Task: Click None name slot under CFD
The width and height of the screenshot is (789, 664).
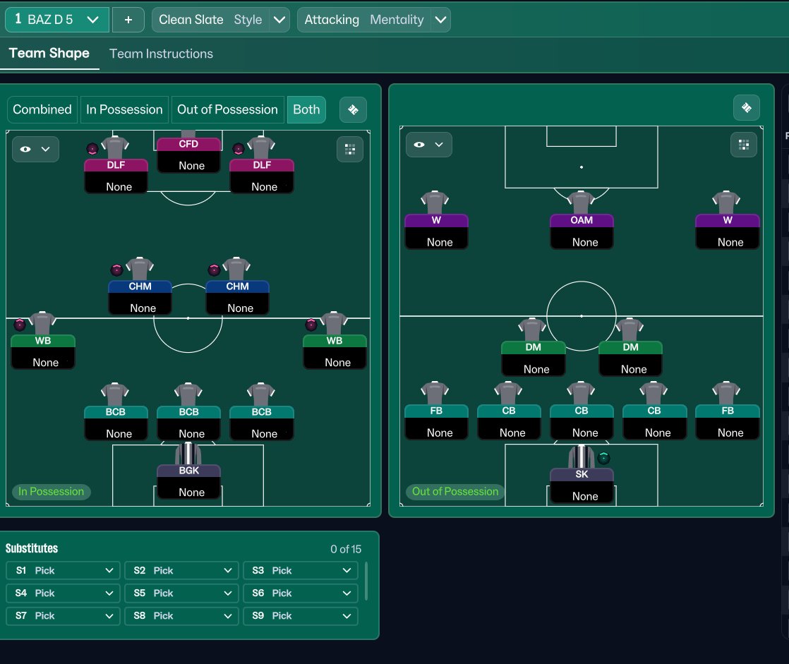Action: coord(192,166)
